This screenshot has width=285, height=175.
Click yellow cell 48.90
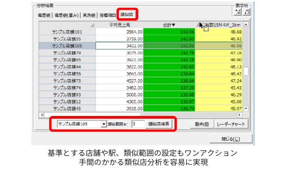[x=219, y=60]
